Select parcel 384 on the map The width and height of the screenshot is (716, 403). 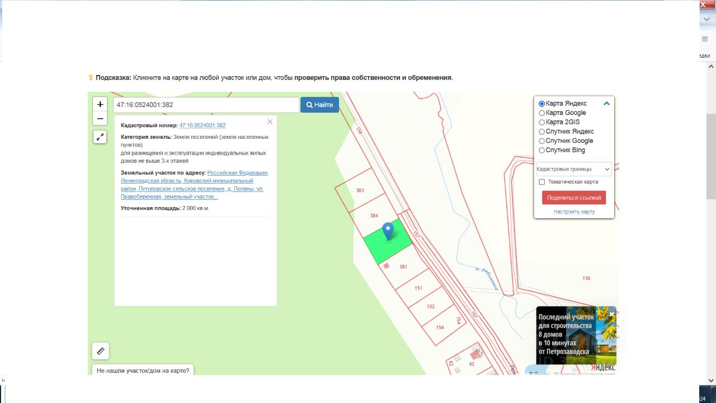(374, 215)
